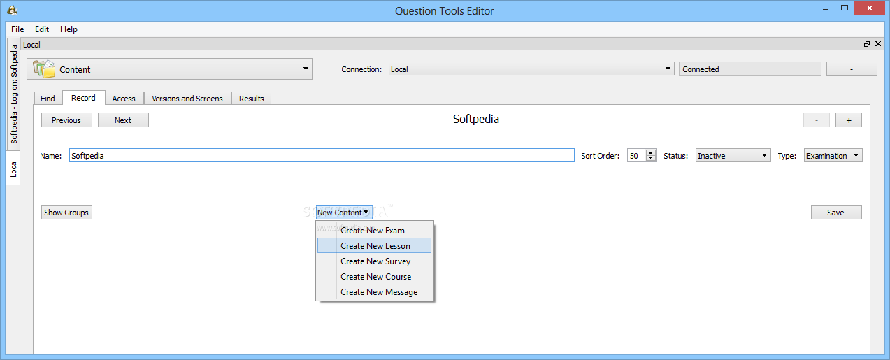Click the Softpedia record heading
This screenshot has width=890, height=360.
[x=476, y=119]
